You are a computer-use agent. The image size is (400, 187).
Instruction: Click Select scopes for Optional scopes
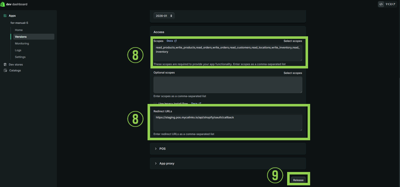coord(292,73)
